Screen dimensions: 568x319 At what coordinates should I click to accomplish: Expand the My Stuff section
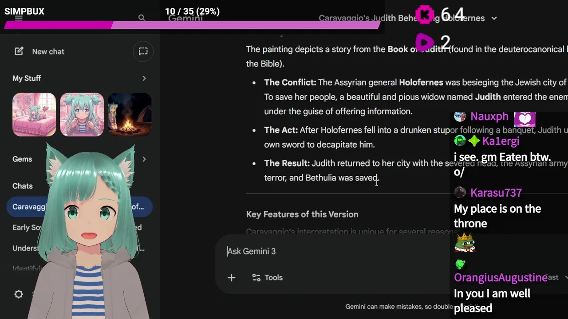point(144,78)
